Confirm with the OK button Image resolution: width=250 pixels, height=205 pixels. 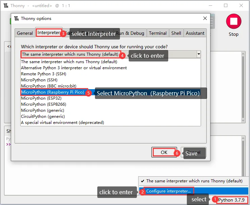(164, 152)
